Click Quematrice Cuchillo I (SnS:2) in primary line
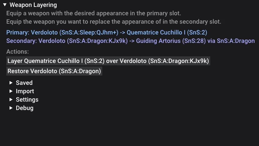Image resolution: width=259 pixels, height=146 pixels. click(167, 32)
